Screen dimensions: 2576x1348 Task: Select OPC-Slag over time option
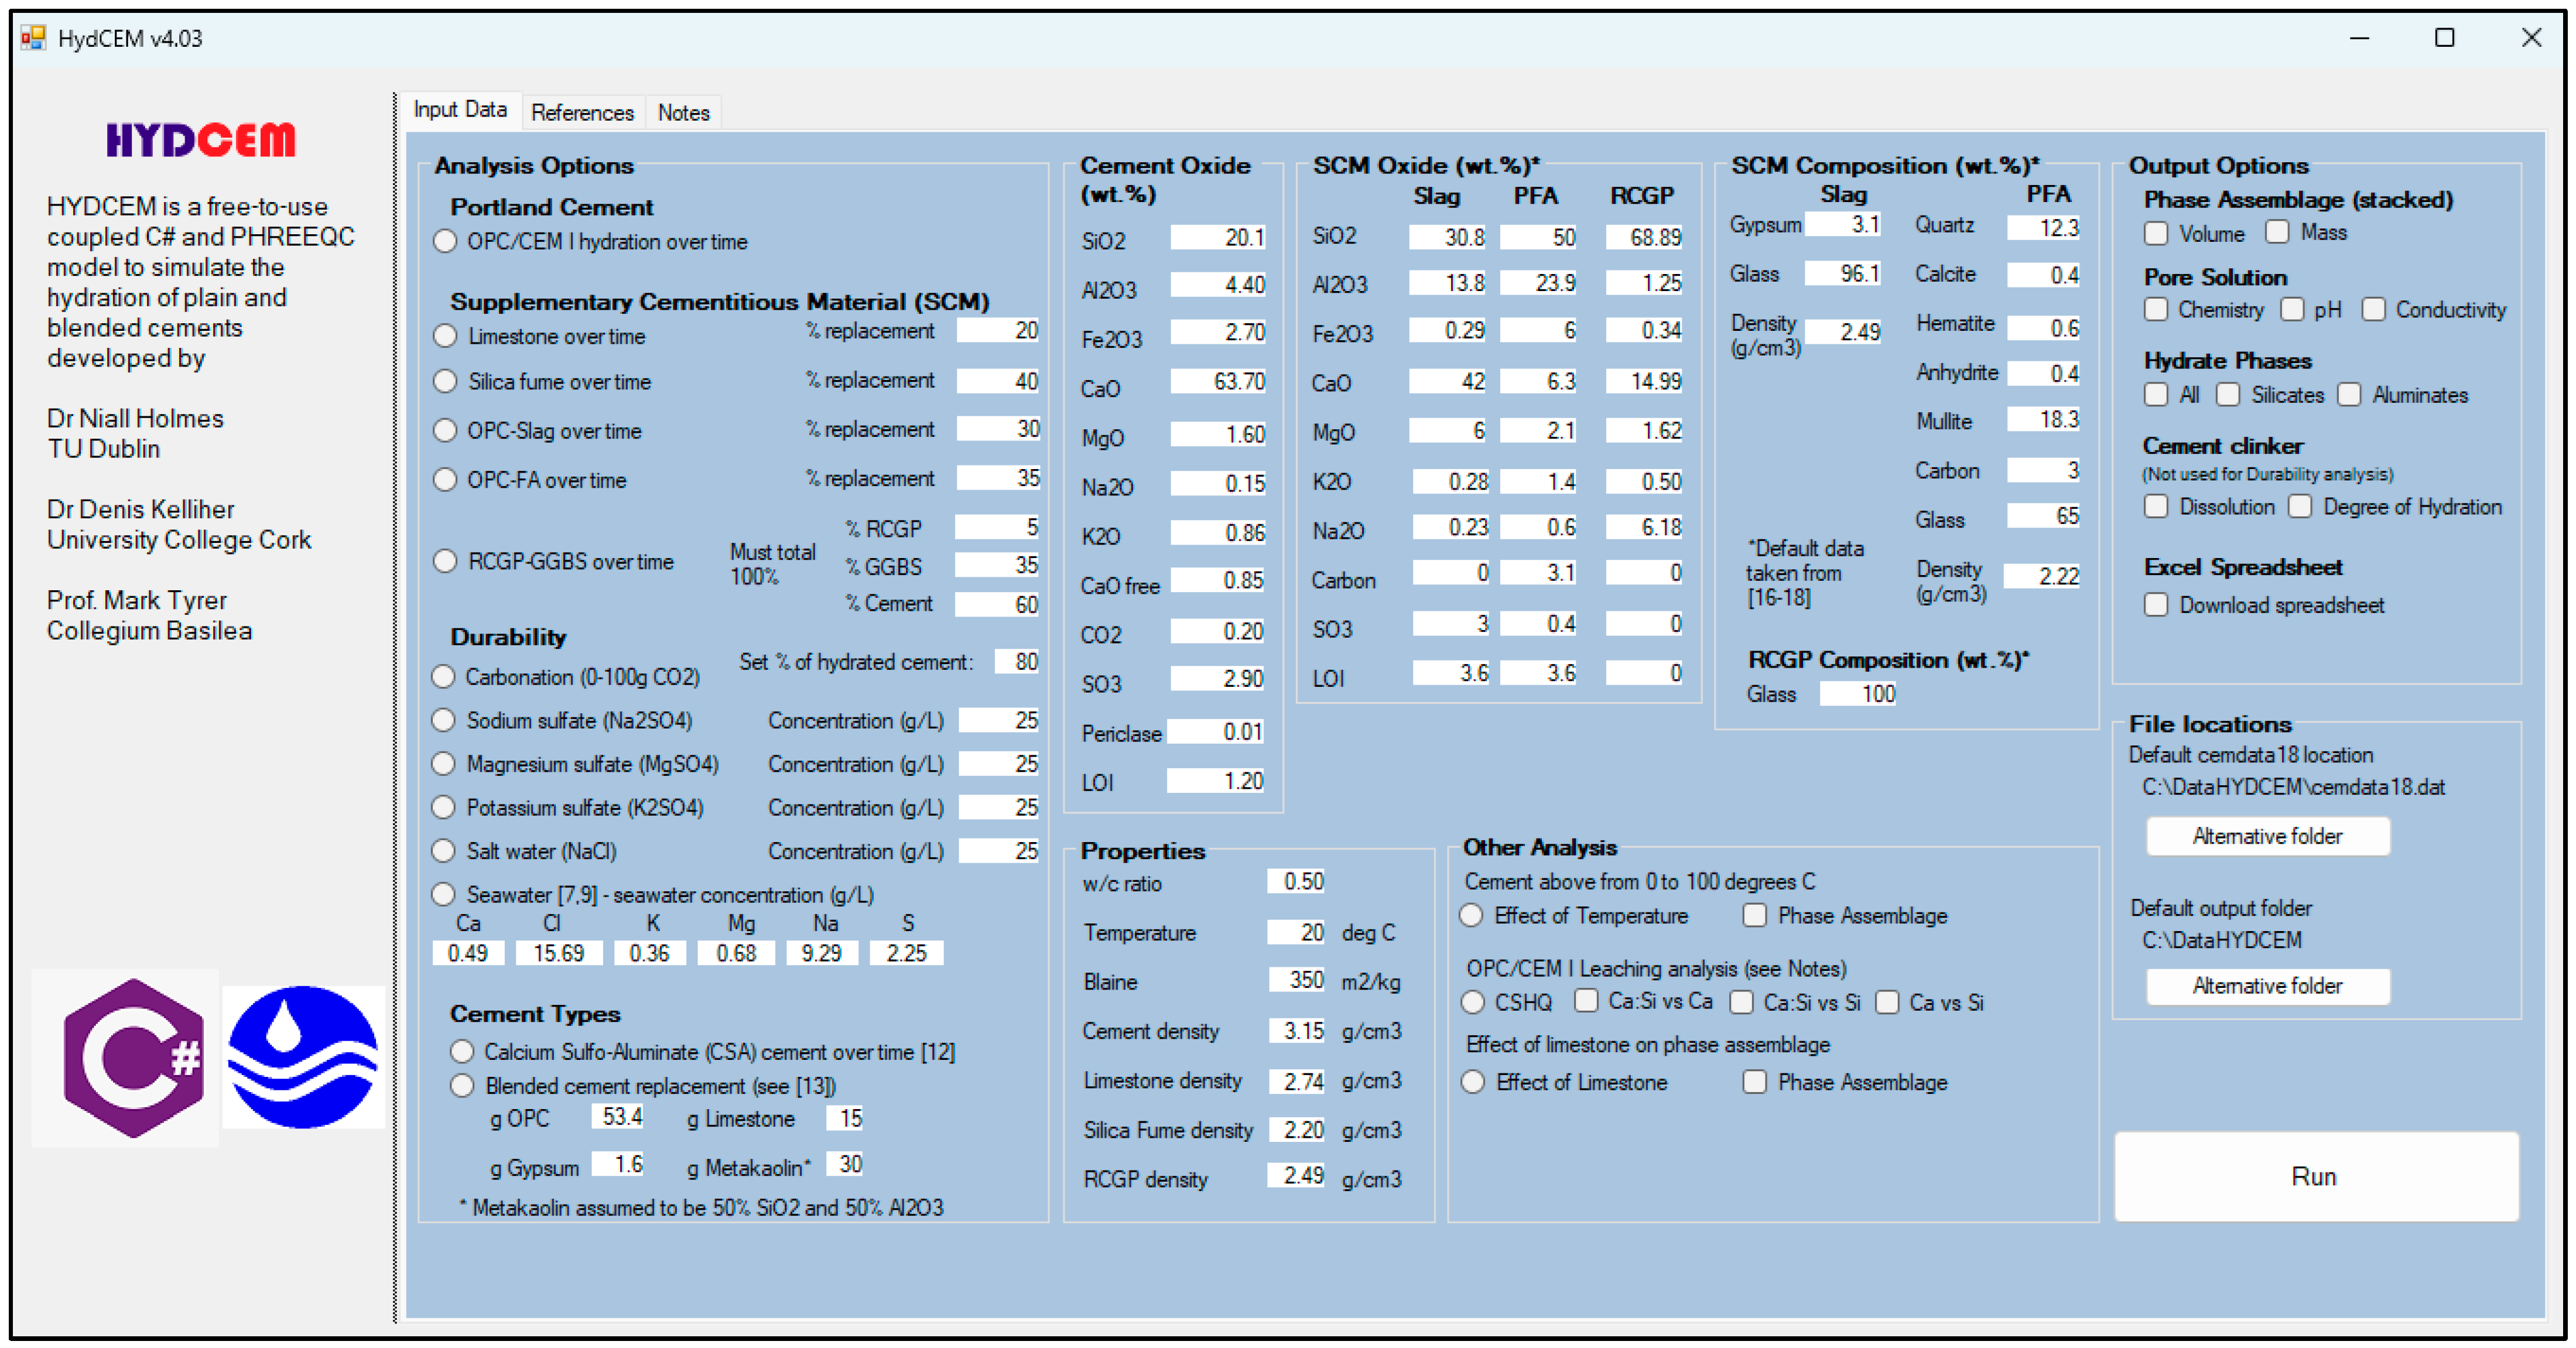[446, 431]
